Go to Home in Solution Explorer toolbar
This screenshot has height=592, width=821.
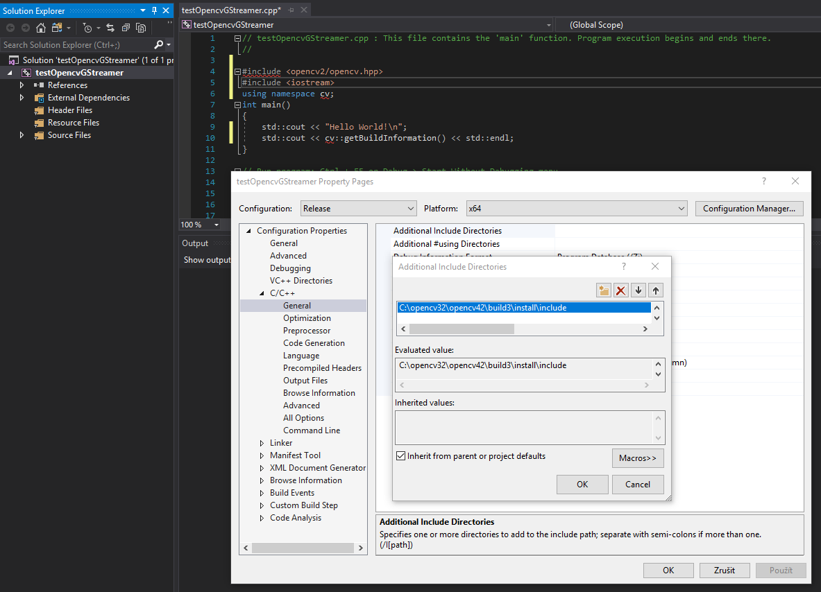click(x=41, y=28)
